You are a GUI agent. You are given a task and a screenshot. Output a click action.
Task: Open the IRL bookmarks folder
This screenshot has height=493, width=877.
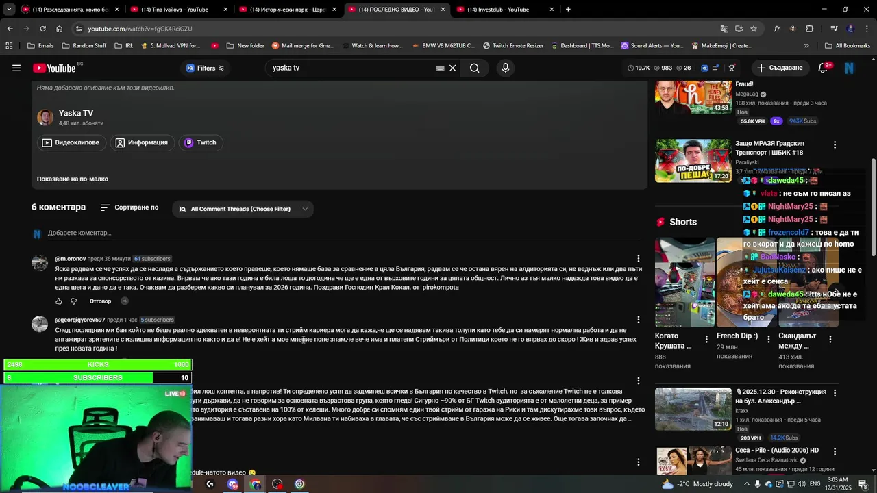click(124, 46)
